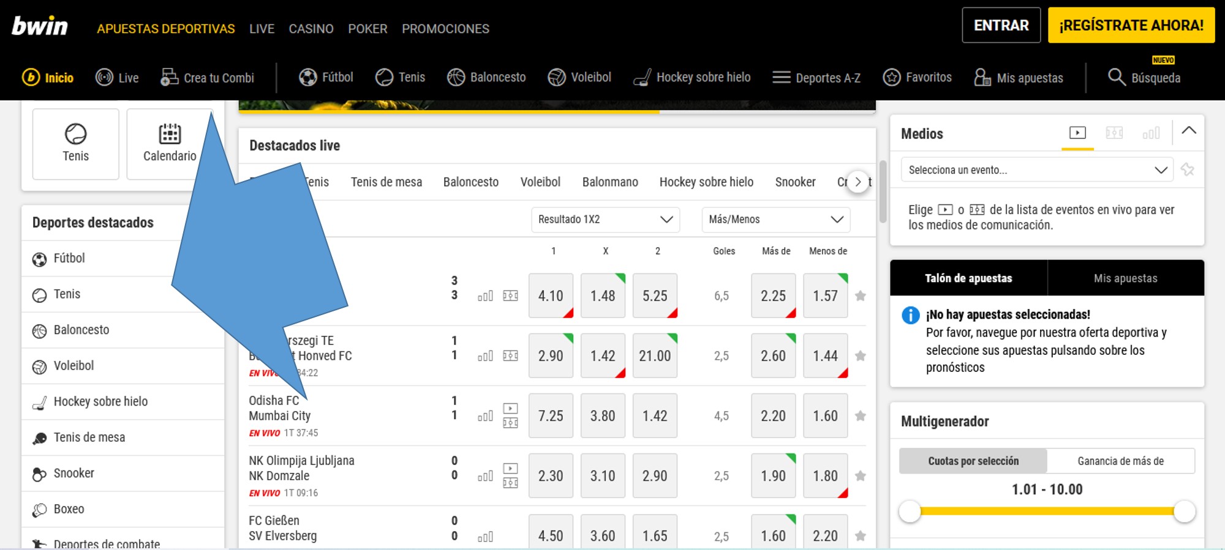Select Ganancia de más de option

pos(1121,461)
